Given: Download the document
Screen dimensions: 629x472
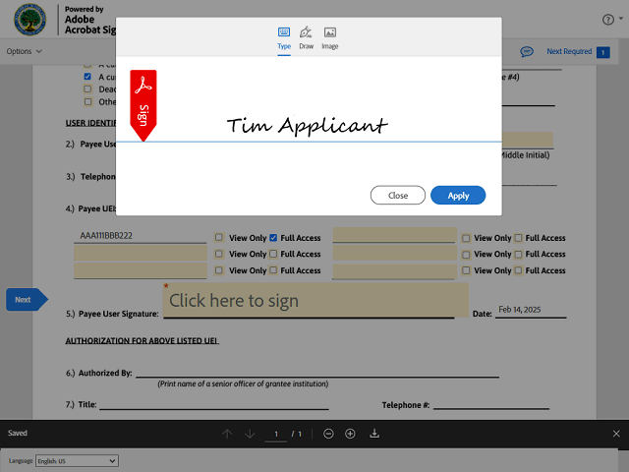Looking at the screenshot, I should [374, 434].
